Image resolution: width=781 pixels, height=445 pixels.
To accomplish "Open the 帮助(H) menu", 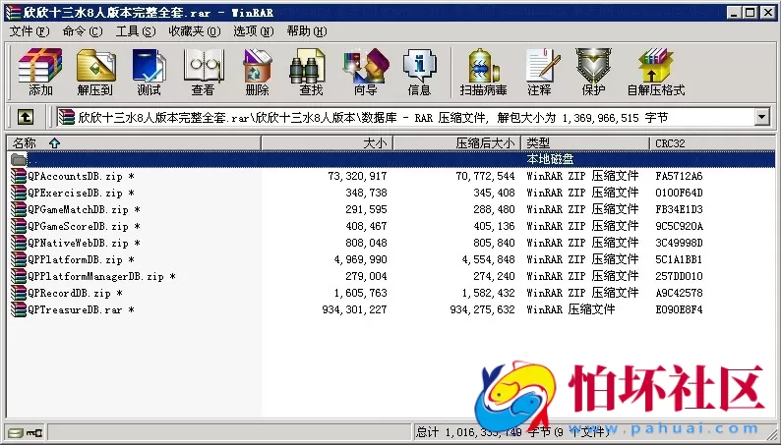I will coord(307,31).
